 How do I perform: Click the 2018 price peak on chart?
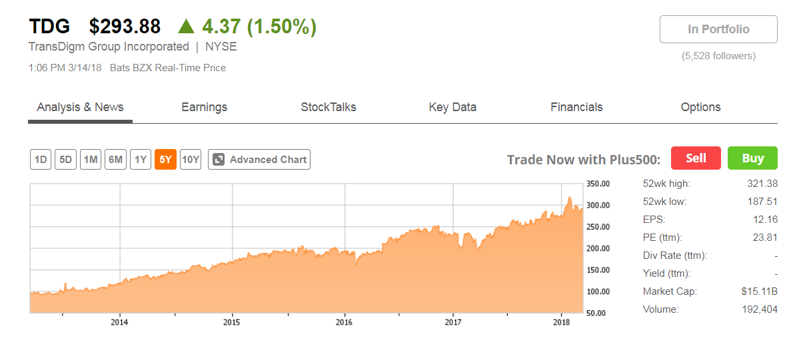569,198
